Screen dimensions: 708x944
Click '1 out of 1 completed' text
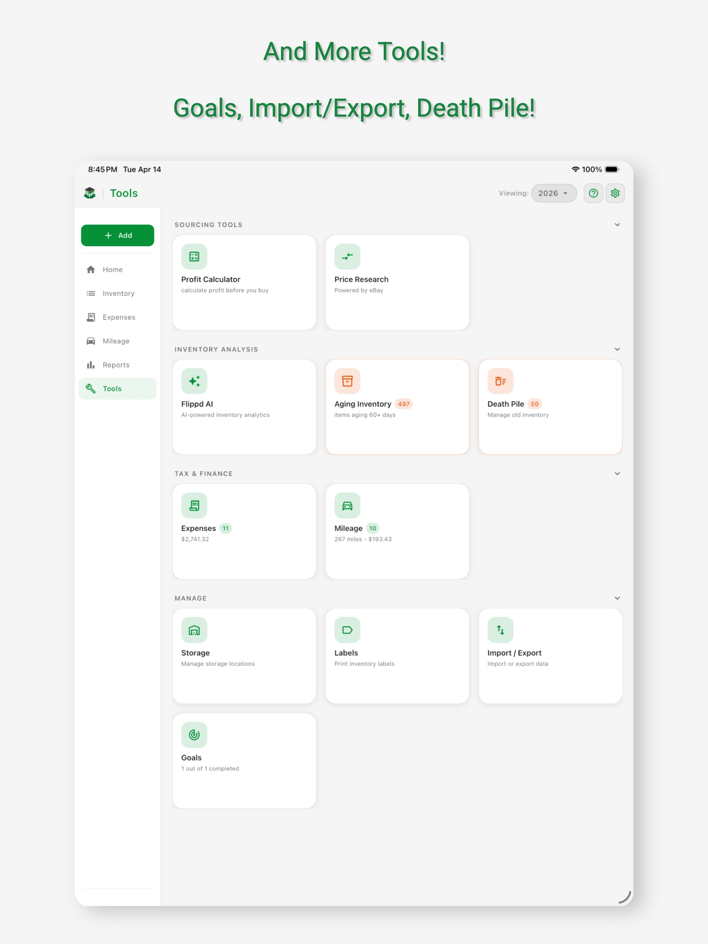pos(210,769)
